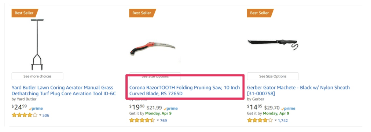Viewport: 371px width, 132px height.
Task: Open Yard Butler Lawn Coring Aerator title link
Action: pyautogui.click(x=64, y=90)
